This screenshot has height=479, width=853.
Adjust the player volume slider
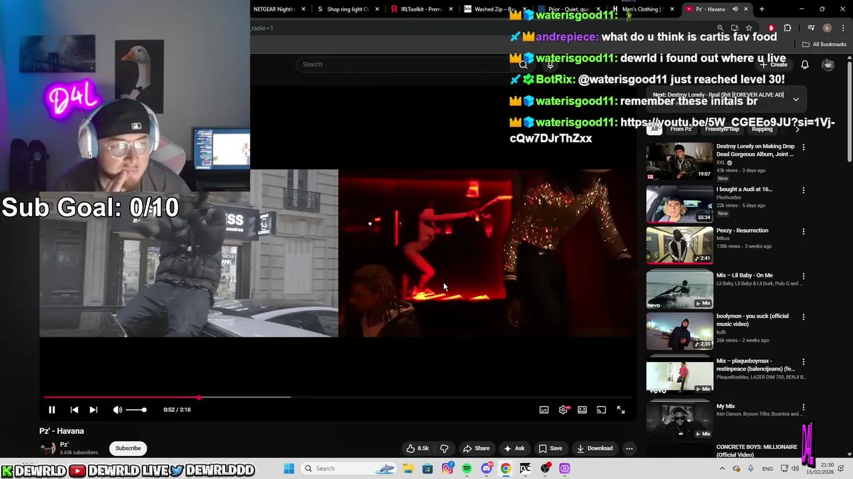click(x=135, y=410)
